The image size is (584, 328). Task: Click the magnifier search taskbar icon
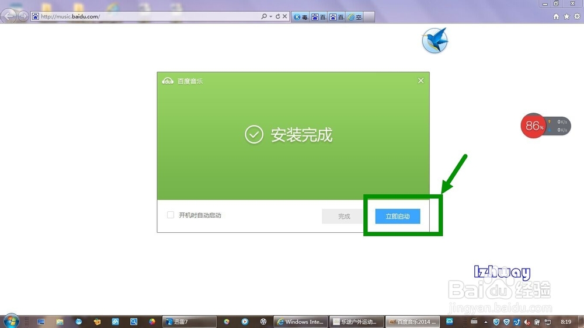point(134,322)
